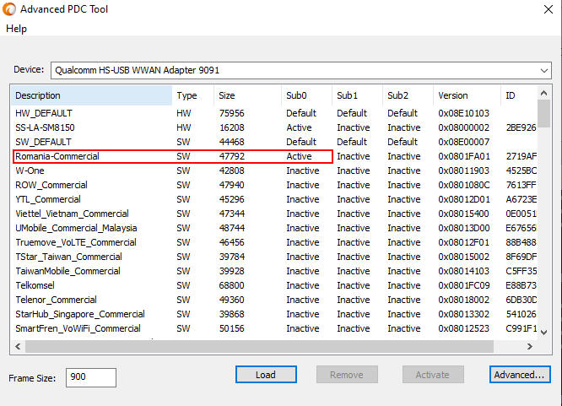The width and height of the screenshot is (562, 406).
Task: Click the Remove button
Action: tap(347, 375)
